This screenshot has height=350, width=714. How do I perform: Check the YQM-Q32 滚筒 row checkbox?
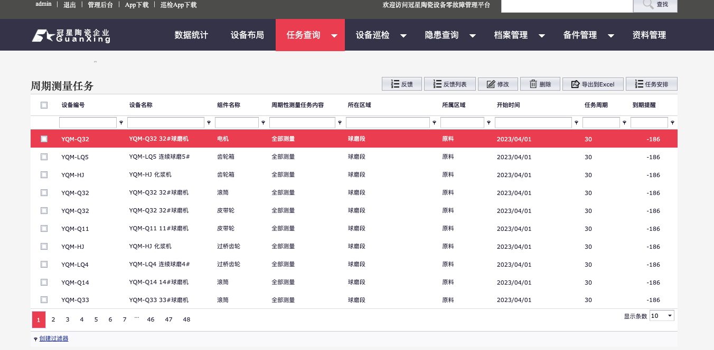(44, 192)
